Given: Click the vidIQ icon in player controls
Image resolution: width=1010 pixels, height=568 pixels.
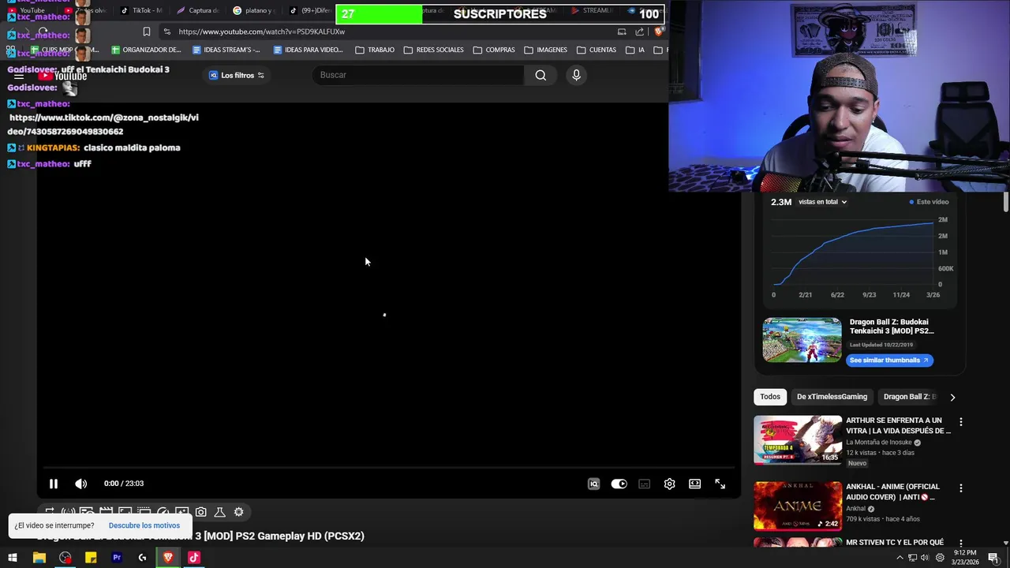Looking at the screenshot, I should click(593, 484).
